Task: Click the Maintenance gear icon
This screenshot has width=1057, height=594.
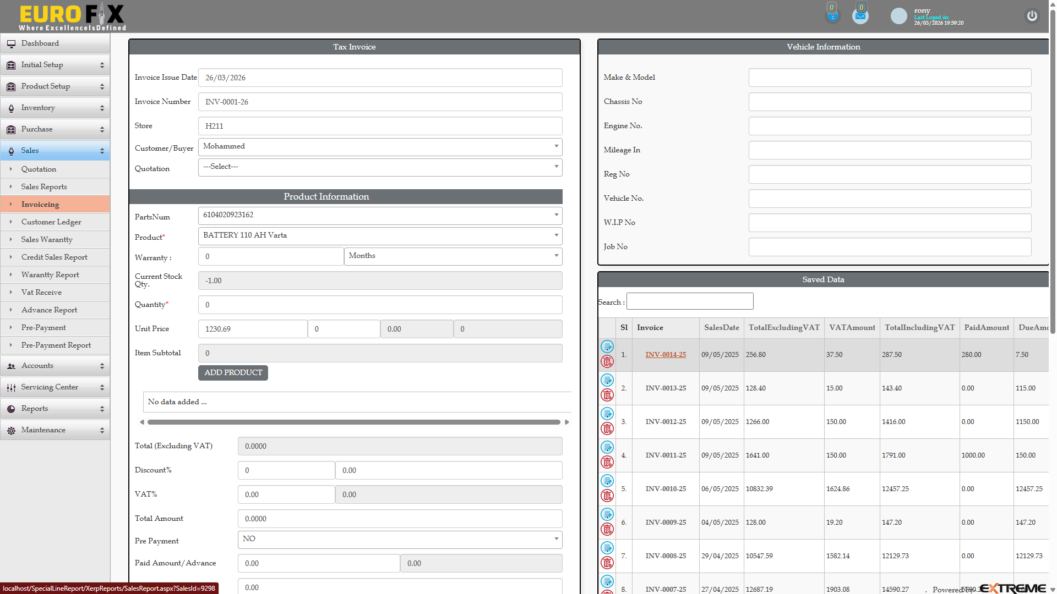Action: 11,430
